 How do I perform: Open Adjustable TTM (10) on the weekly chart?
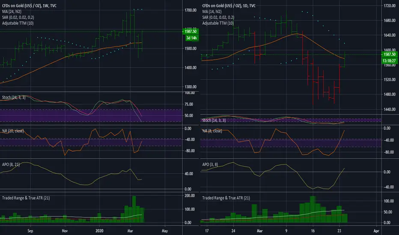click(18, 23)
